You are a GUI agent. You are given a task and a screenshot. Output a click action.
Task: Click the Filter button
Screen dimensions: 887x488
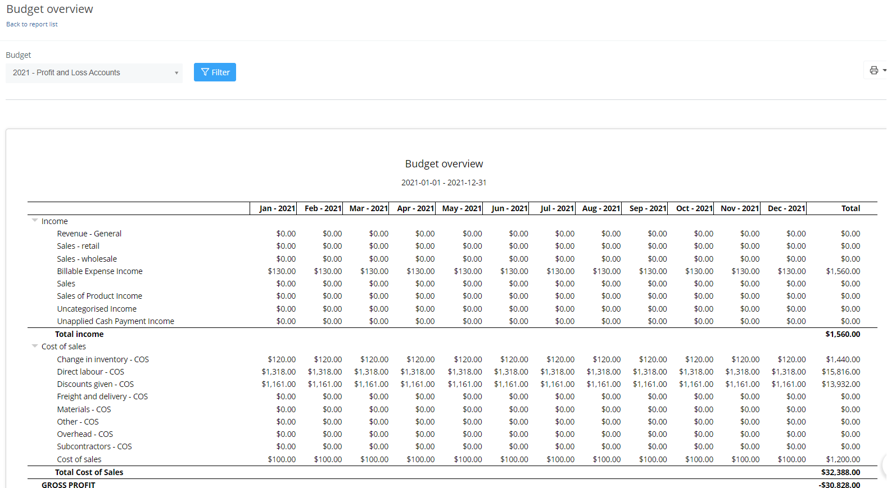point(215,72)
